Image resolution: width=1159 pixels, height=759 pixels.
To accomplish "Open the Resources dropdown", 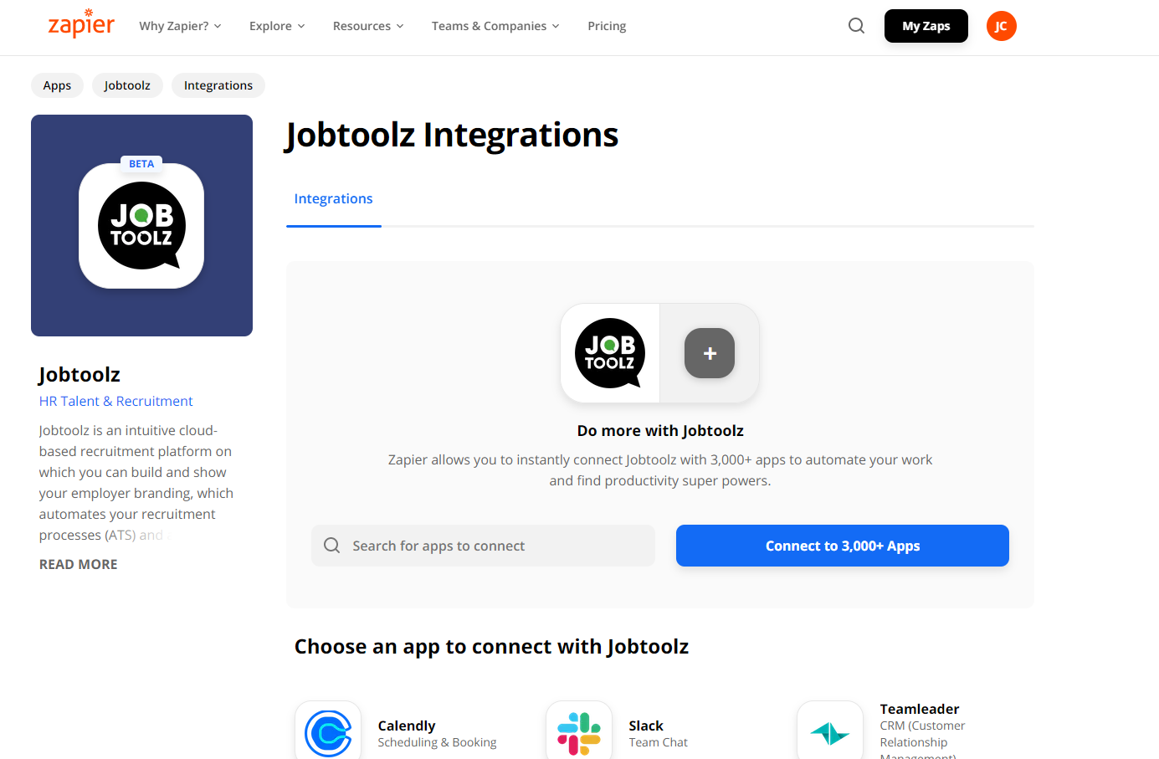I will click(x=368, y=26).
